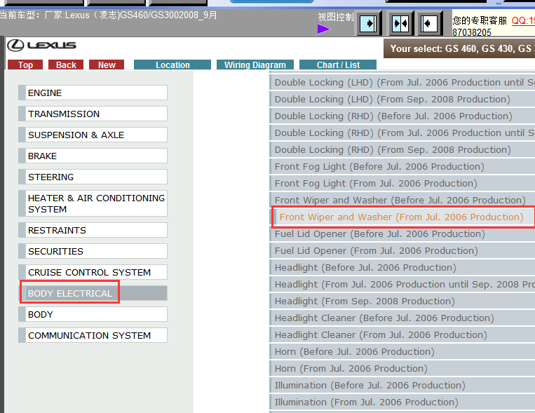Screen dimensions: 535x413
Task: Click the 'Your select: GS 460' banner
Action: (x=459, y=48)
